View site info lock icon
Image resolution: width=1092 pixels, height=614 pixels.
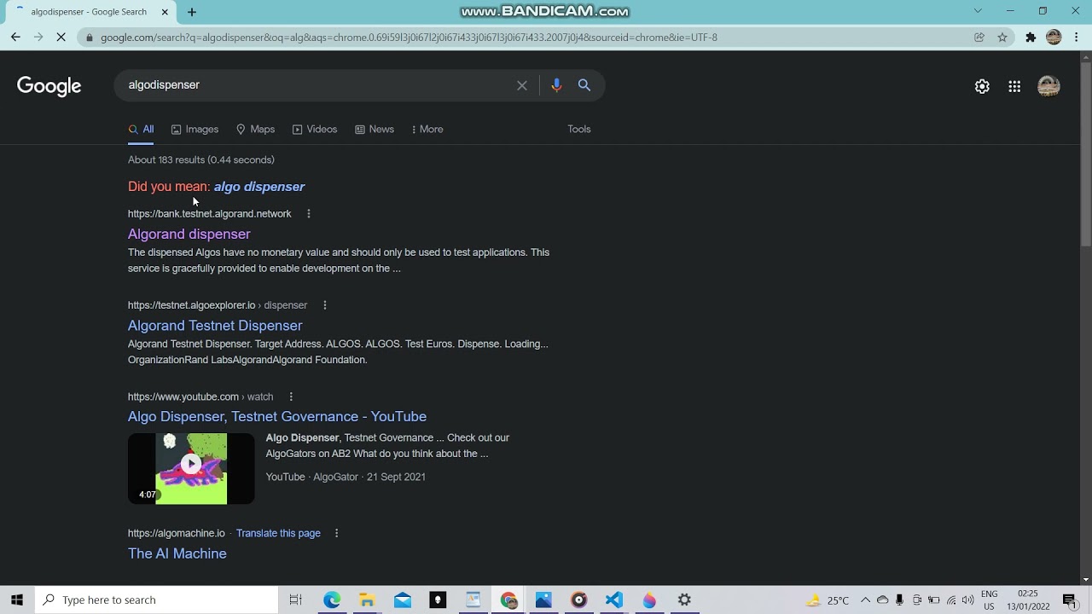pos(90,38)
